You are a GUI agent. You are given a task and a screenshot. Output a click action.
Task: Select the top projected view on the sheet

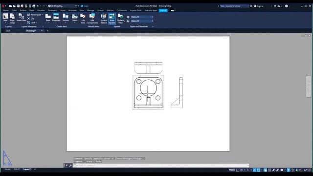pyautogui.click(x=148, y=68)
